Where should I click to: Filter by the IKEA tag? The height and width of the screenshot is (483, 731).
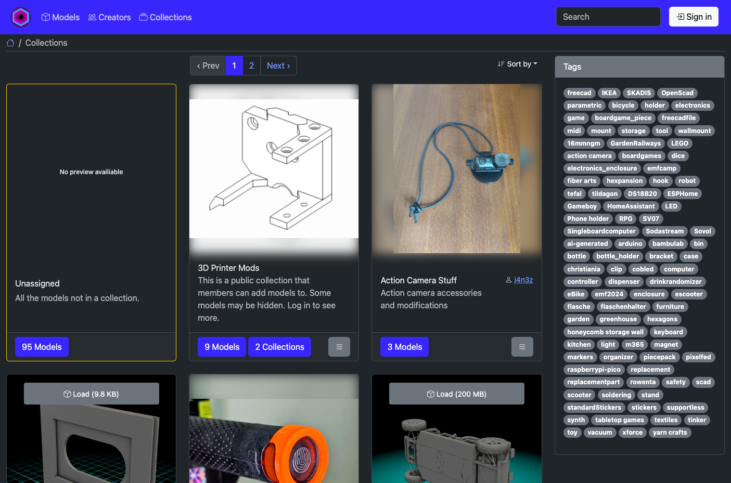[x=609, y=93]
